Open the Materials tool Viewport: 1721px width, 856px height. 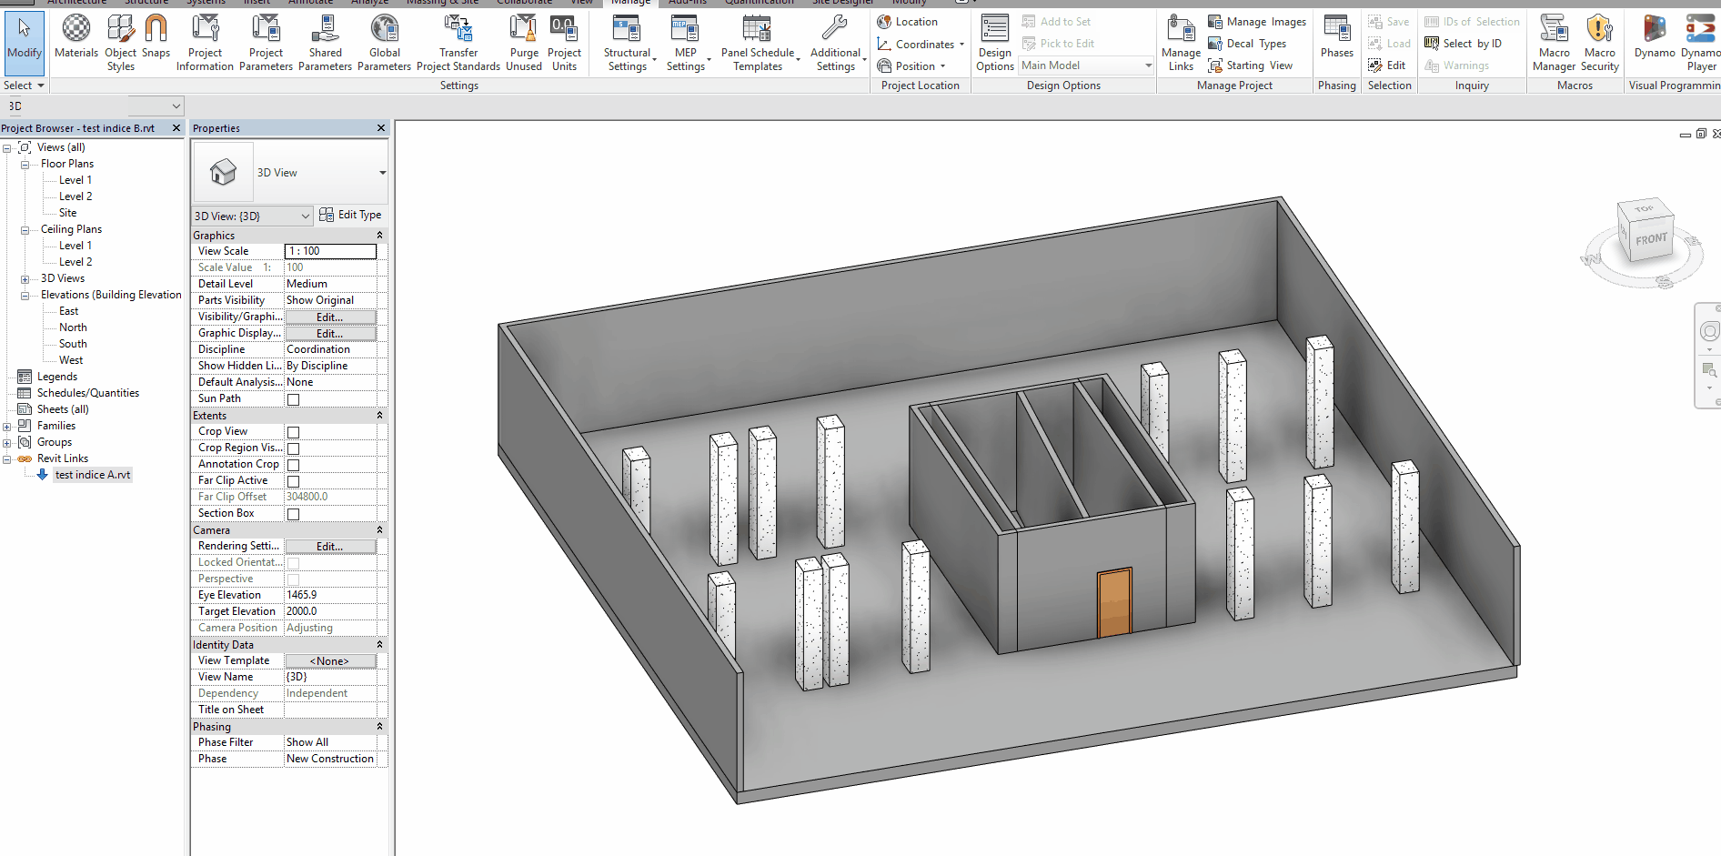pos(76,38)
